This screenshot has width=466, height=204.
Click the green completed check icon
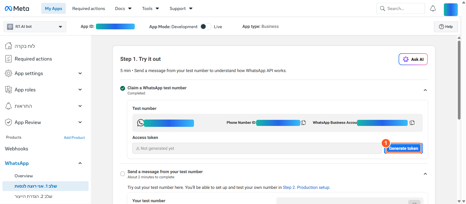[x=123, y=88]
